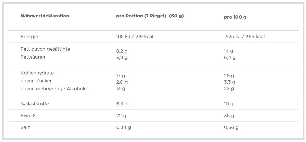
Task: Select the Salz row label
Action: pos(25,127)
